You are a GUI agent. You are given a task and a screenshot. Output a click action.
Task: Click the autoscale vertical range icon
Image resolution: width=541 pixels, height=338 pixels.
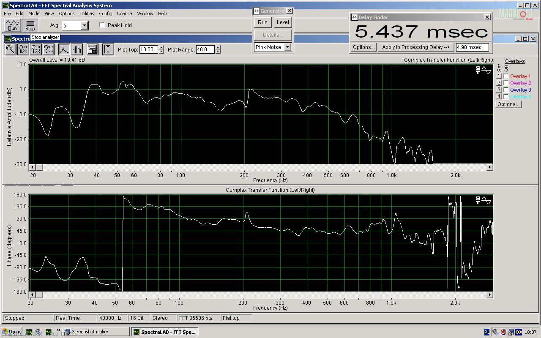pos(108,49)
